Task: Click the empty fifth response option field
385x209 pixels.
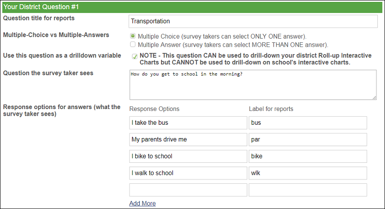Action: coord(188,190)
